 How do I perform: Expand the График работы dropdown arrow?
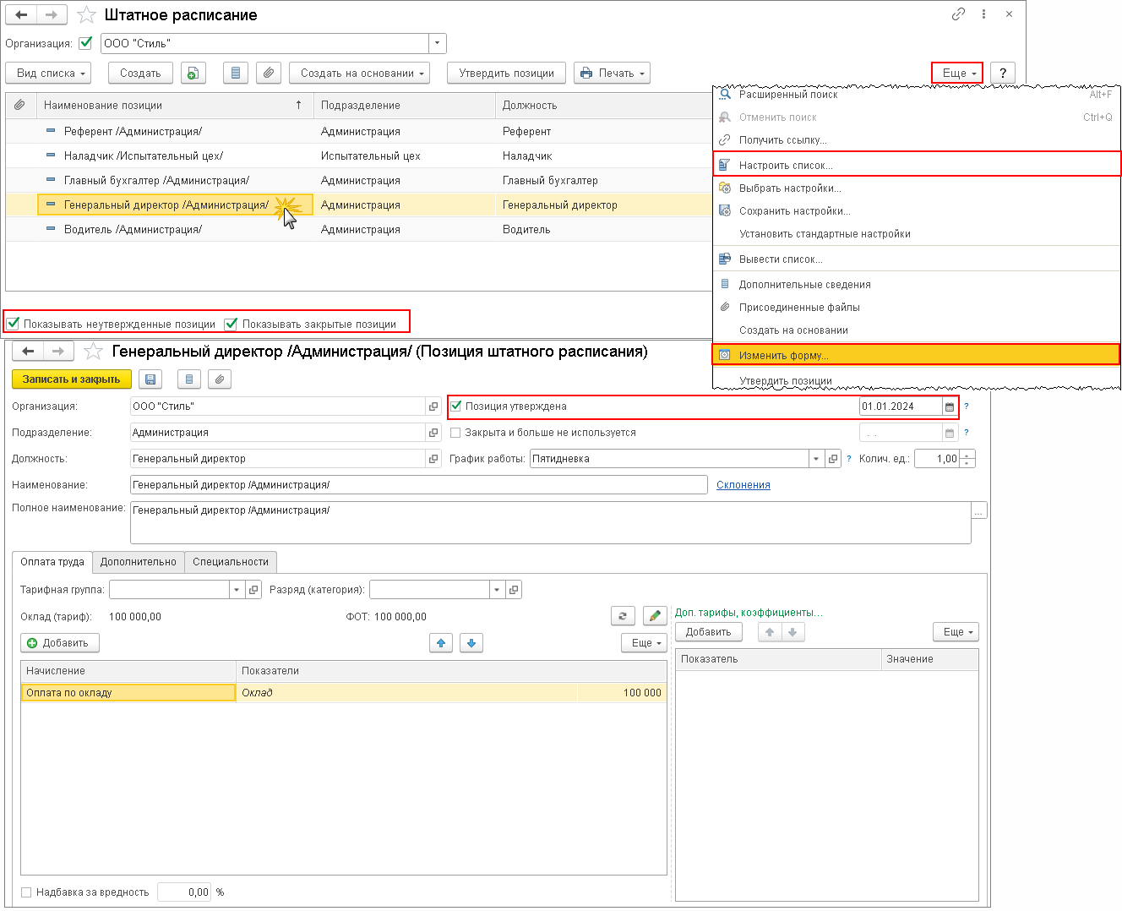(816, 459)
